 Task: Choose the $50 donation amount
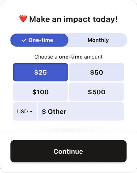click(96, 72)
